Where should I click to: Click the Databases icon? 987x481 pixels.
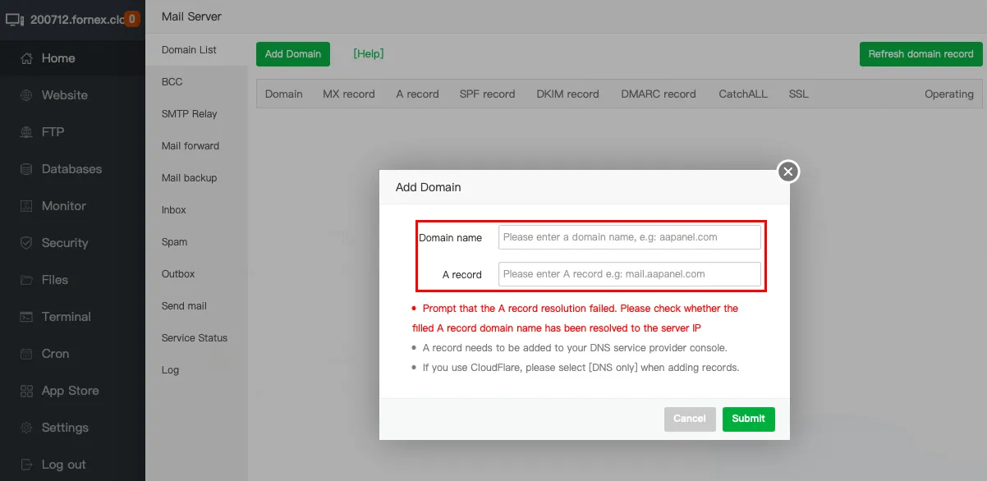[26, 169]
